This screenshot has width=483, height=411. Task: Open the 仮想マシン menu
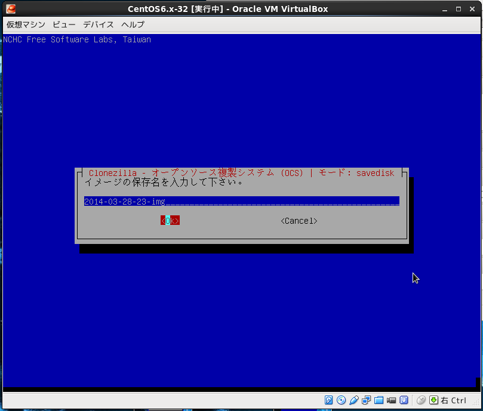[x=26, y=24]
